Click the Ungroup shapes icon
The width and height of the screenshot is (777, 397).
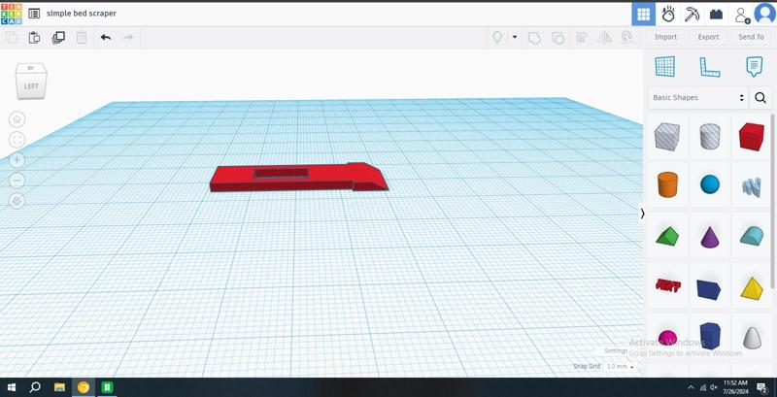[557, 38]
